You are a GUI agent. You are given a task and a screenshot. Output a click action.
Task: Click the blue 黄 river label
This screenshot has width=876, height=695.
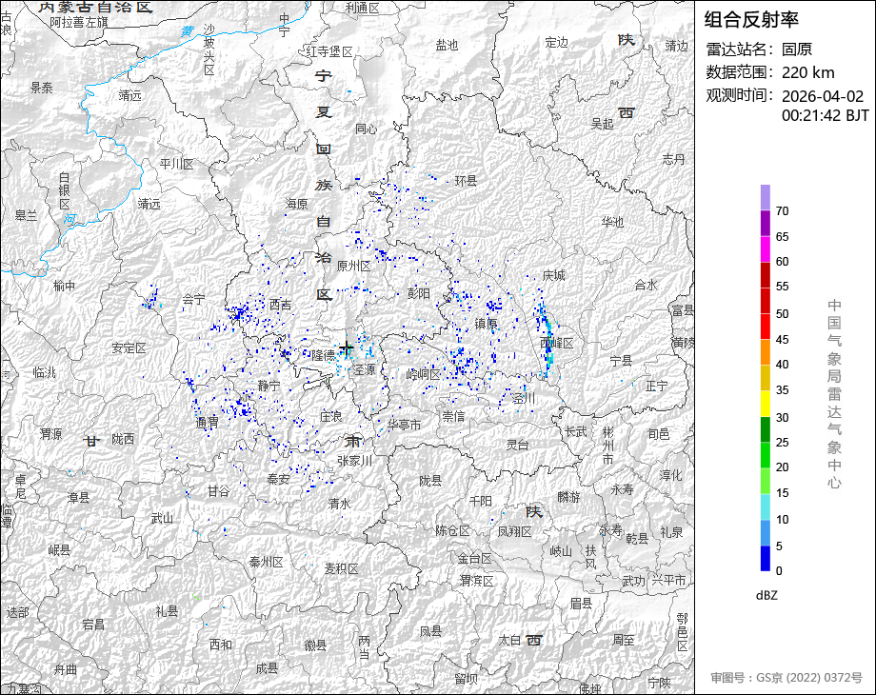[x=188, y=31]
